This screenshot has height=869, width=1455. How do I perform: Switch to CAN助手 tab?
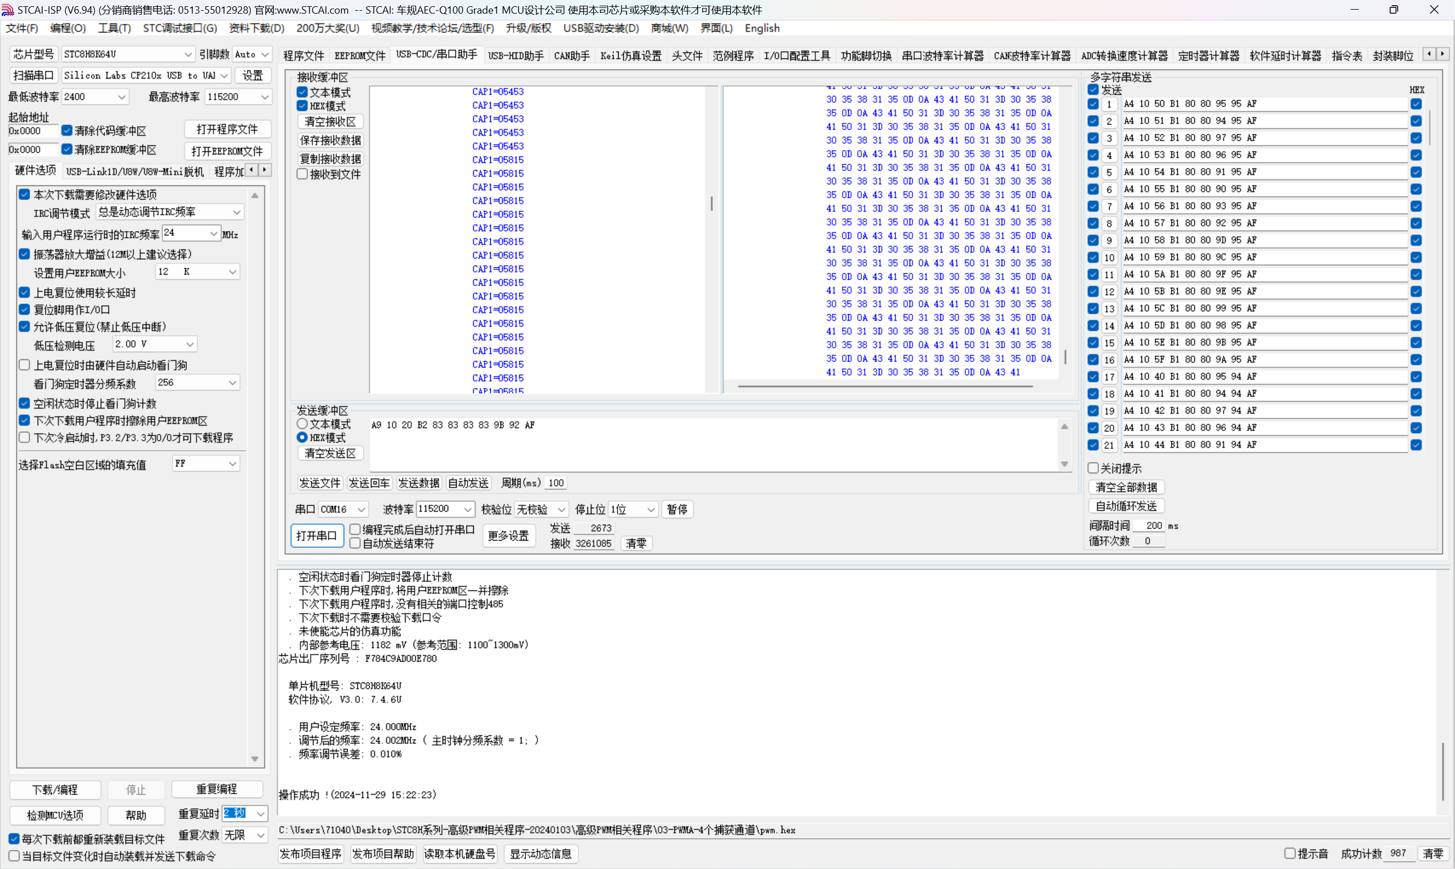tap(572, 56)
